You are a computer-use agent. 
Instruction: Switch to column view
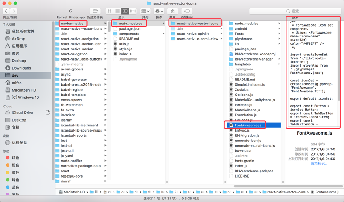coord(125,11)
